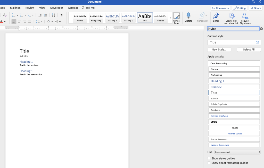
Task: Justify the paragraph text
Action: click(x=30, y=21)
